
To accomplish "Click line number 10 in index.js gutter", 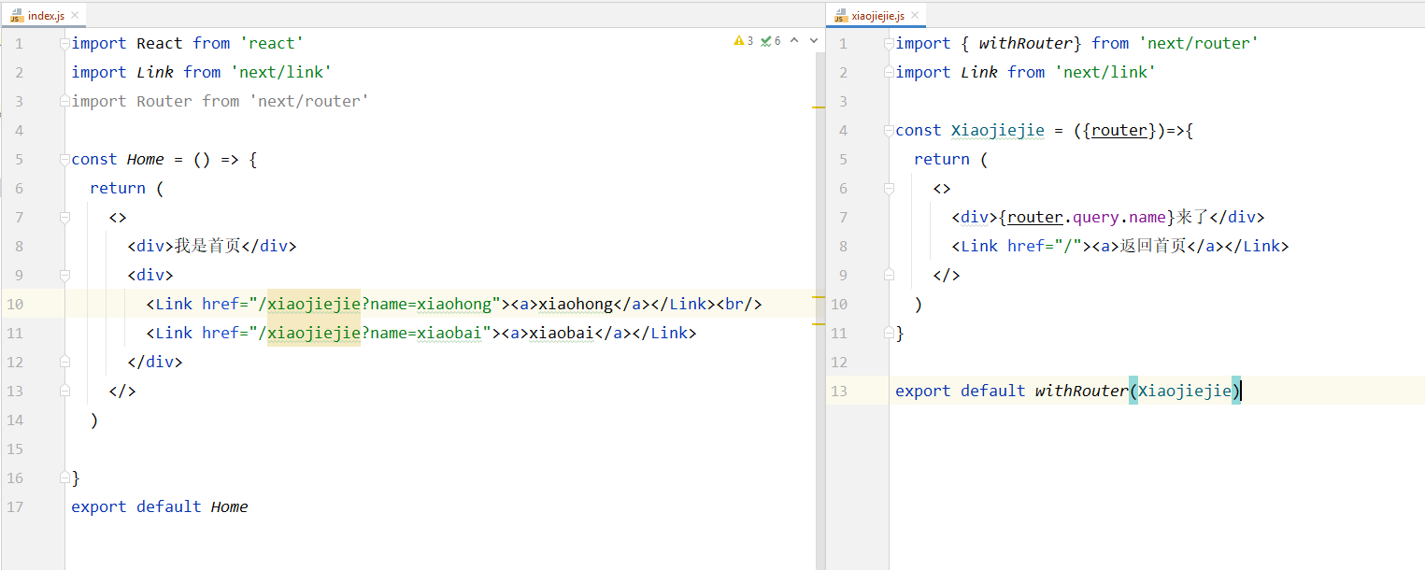I will (x=14, y=304).
